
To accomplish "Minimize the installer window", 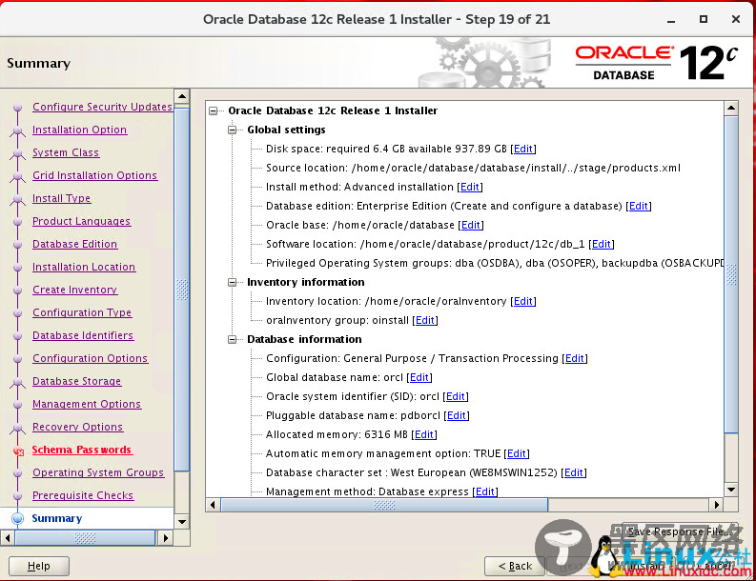I will click(x=671, y=20).
